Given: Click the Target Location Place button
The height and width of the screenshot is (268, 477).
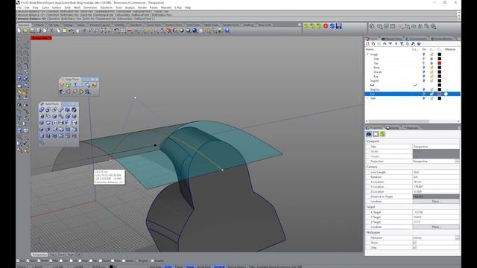Looking at the screenshot, I should [436, 227].
